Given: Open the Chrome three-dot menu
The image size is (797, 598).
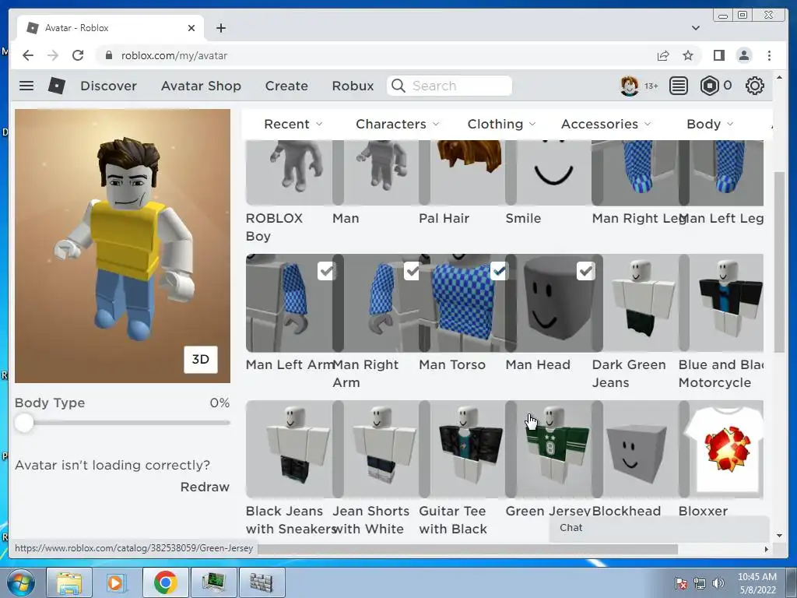Looking at the screenshot, I should coord(769,55).
